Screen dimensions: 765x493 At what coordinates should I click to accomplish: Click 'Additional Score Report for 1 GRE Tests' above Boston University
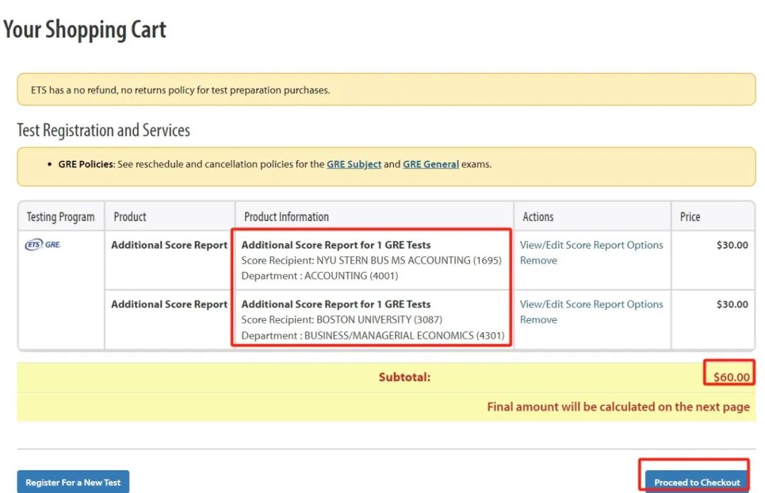[336, 304]
